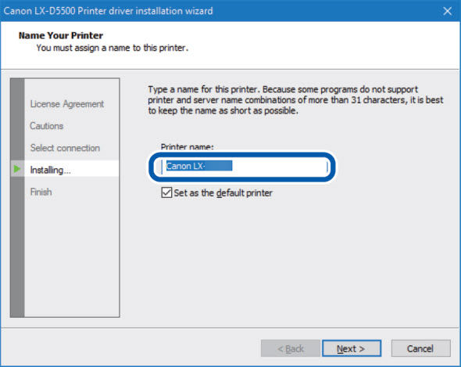Select the License Agreement step text
Viewport: 461px width, 367px height.
pyautogui.click(x=66, y=104)
